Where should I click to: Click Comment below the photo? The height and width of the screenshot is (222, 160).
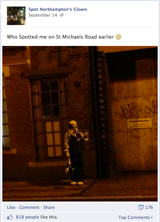tap(29, 207)
